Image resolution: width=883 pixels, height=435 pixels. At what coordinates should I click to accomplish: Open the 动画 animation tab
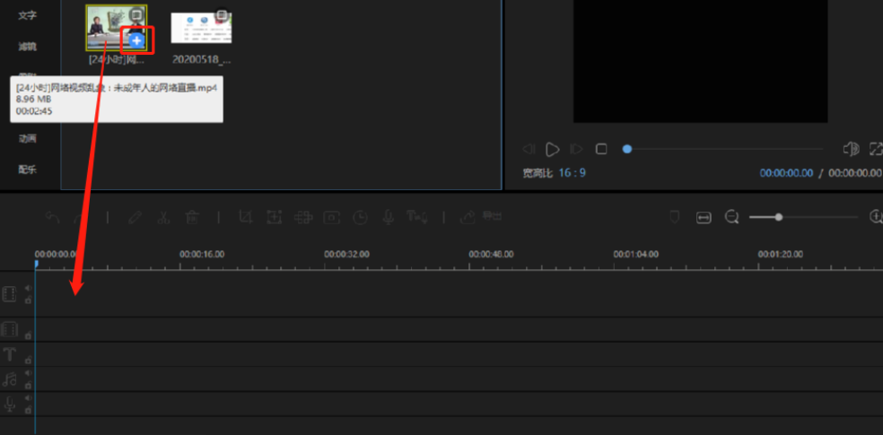pyautogui.click(x=27, y=138)
